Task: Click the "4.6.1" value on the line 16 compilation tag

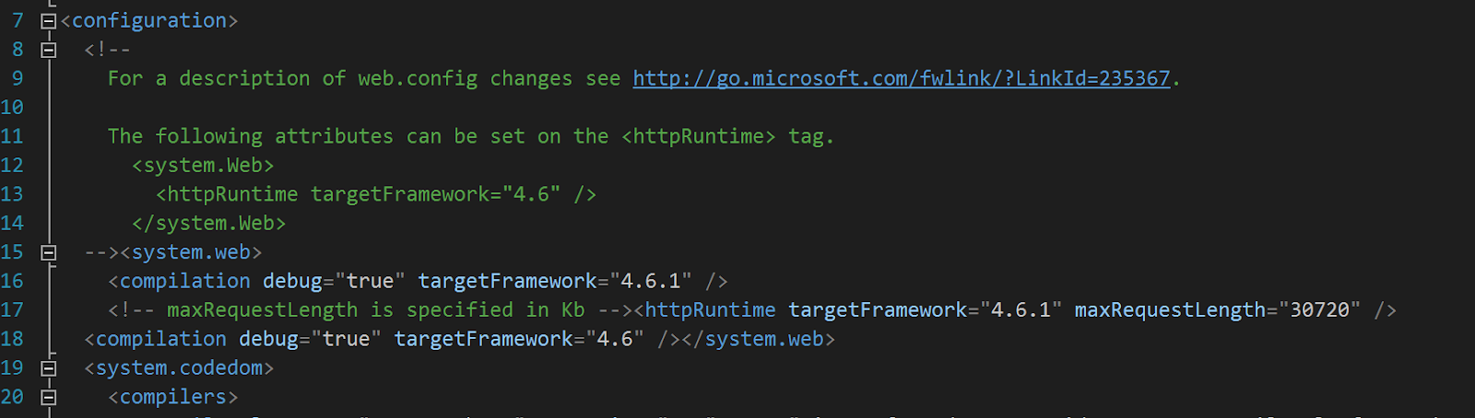Action: click(x=651, y=281)
